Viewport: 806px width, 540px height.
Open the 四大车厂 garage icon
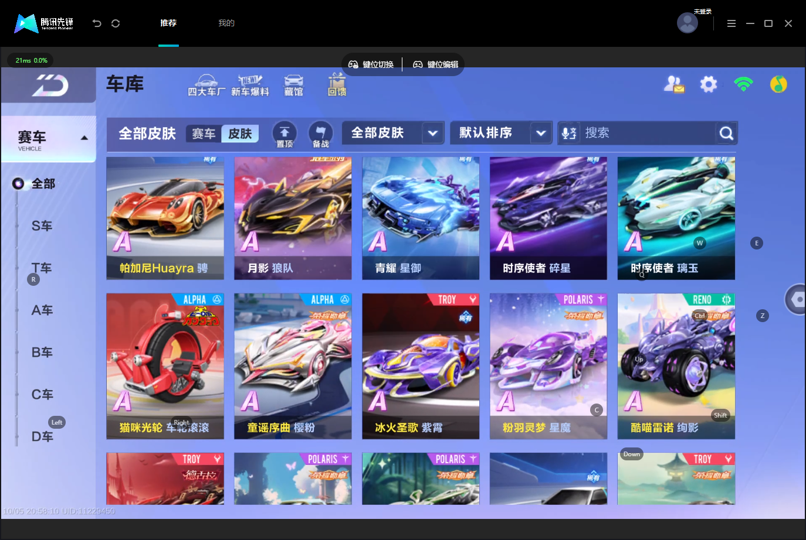coord(206,85)
